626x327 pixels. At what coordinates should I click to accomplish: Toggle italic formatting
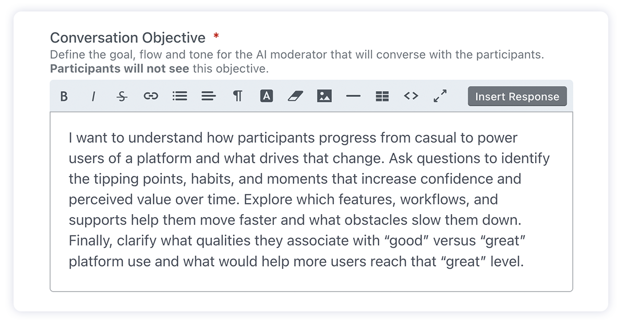(x=93, y=96)
